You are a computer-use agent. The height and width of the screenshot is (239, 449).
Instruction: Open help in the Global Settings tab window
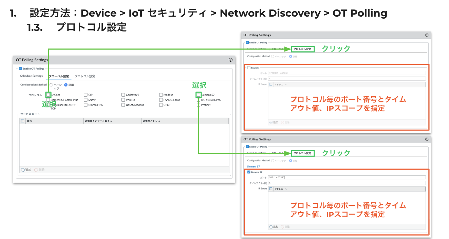231,60
